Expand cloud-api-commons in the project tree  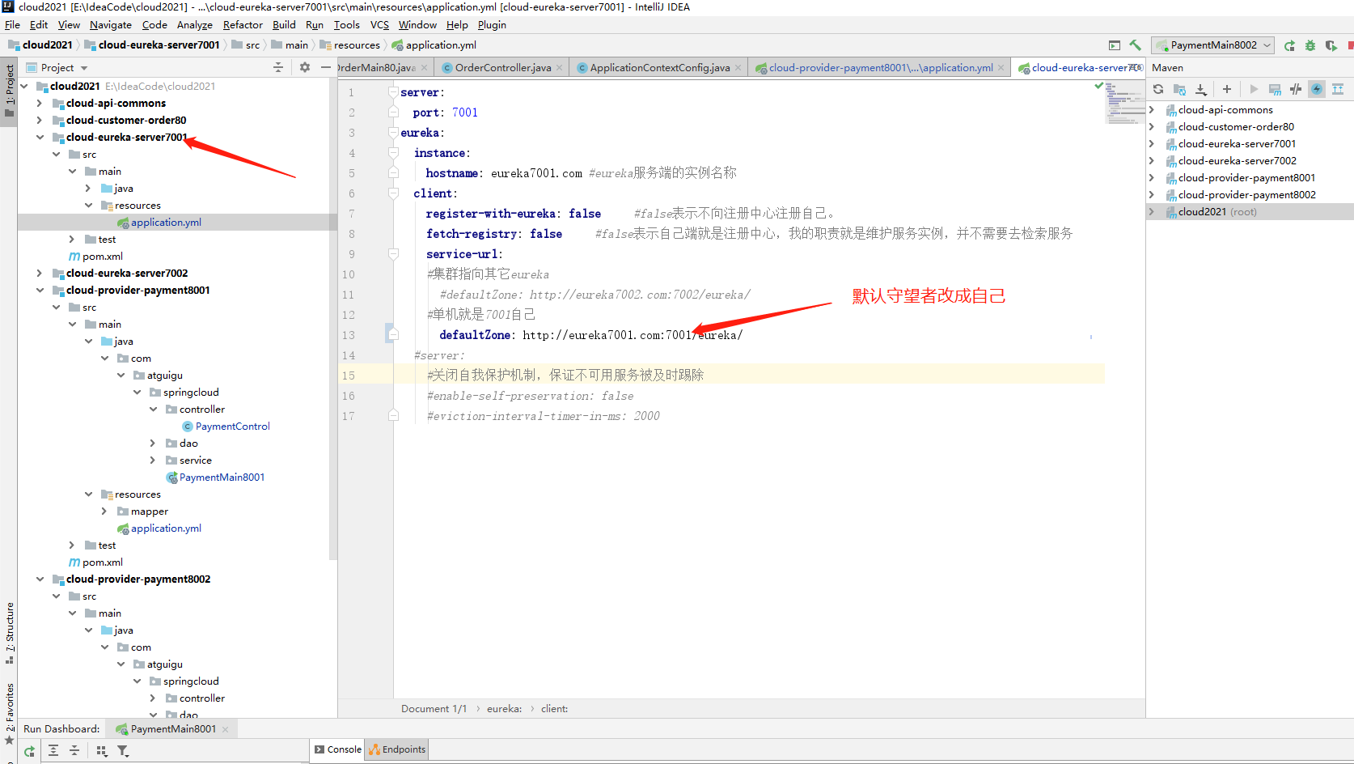[39, 103]
